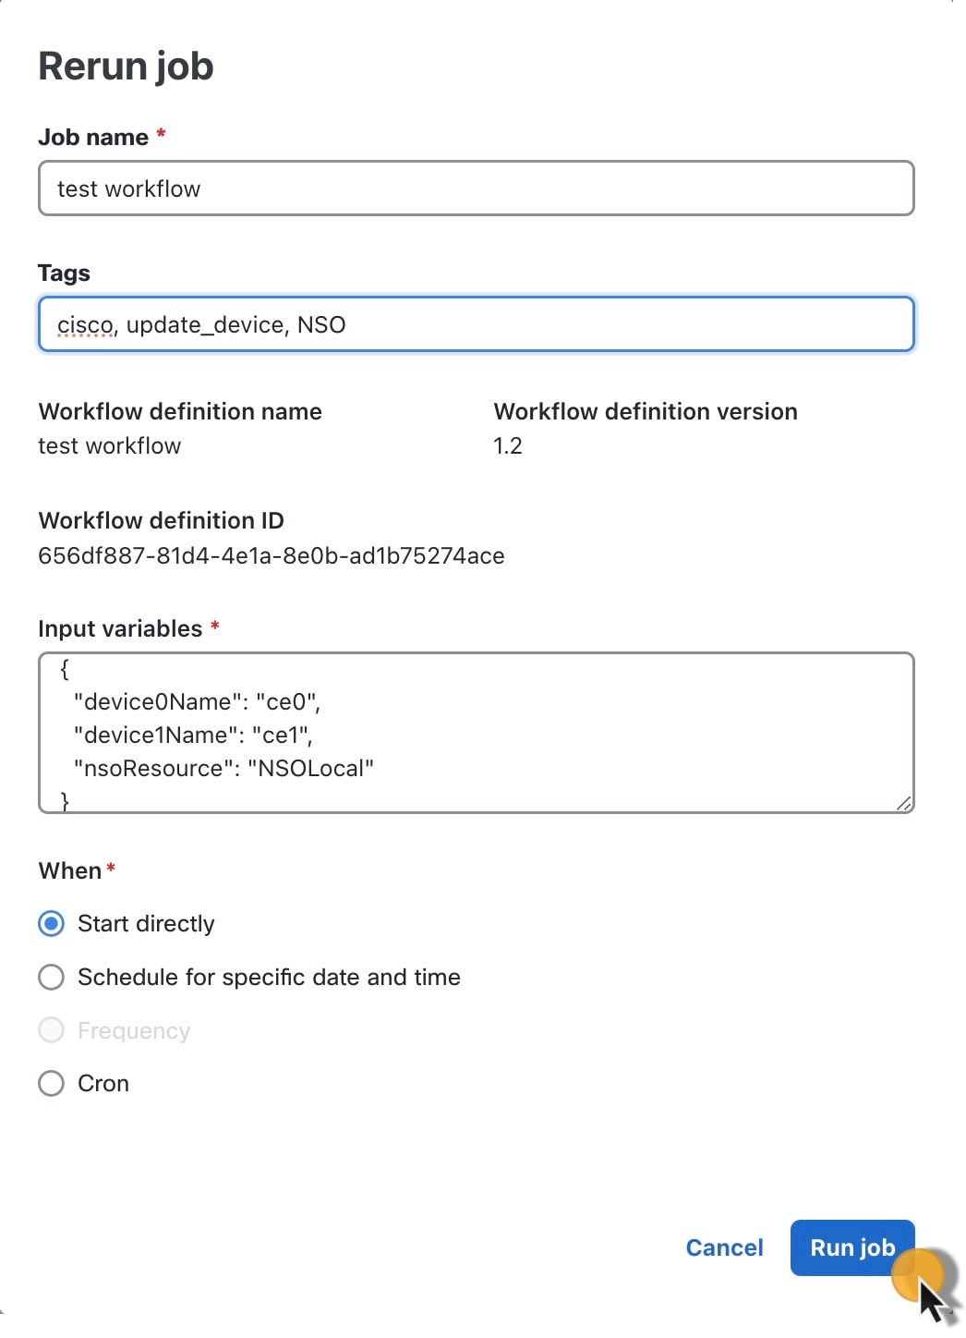Select the Workflow definition ID value
Viewport: 966px width, 1338px height.
pos(272,555)
